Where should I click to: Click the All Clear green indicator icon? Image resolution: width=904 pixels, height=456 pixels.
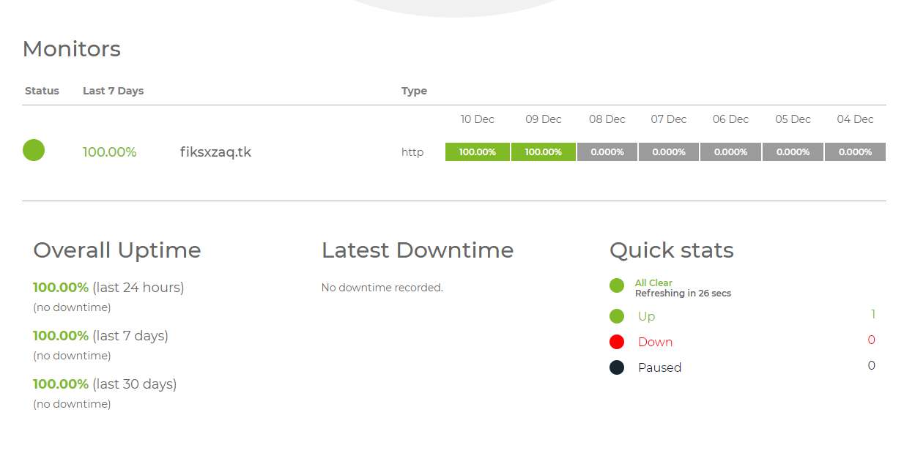pyautogui.click(x=617, y=285)
